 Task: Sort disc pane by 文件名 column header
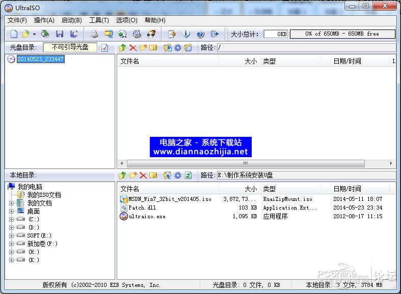click(x=169, y=61)
